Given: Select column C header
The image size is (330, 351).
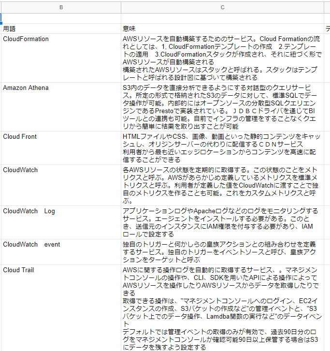Looking at the screenshot, I should (222, 7).
